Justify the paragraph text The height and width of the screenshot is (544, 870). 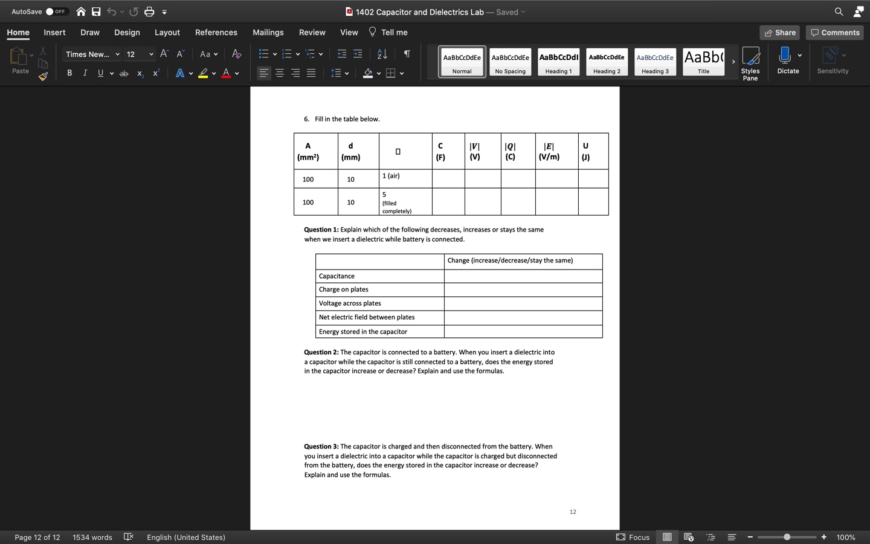311,73
